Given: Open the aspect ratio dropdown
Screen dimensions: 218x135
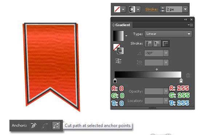Looking at the screenshot, I should (166, 63).
